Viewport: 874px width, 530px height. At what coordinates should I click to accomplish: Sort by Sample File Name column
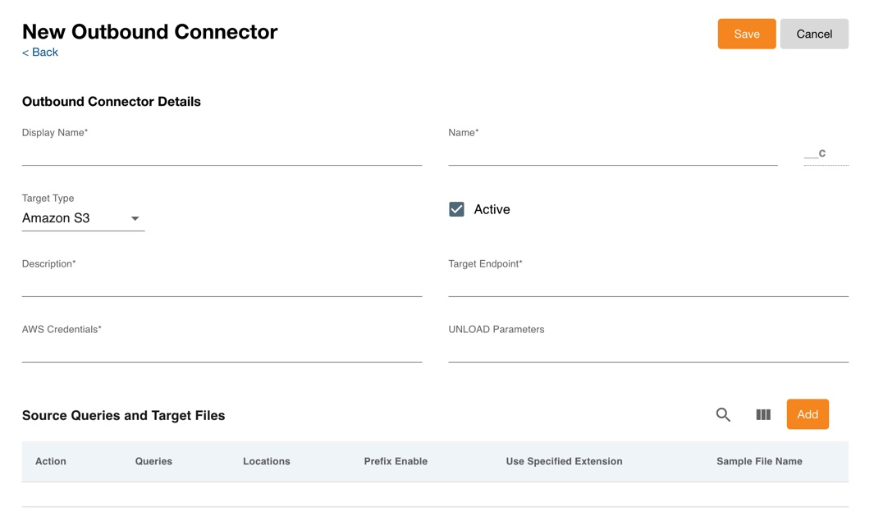tap(759, 461)
